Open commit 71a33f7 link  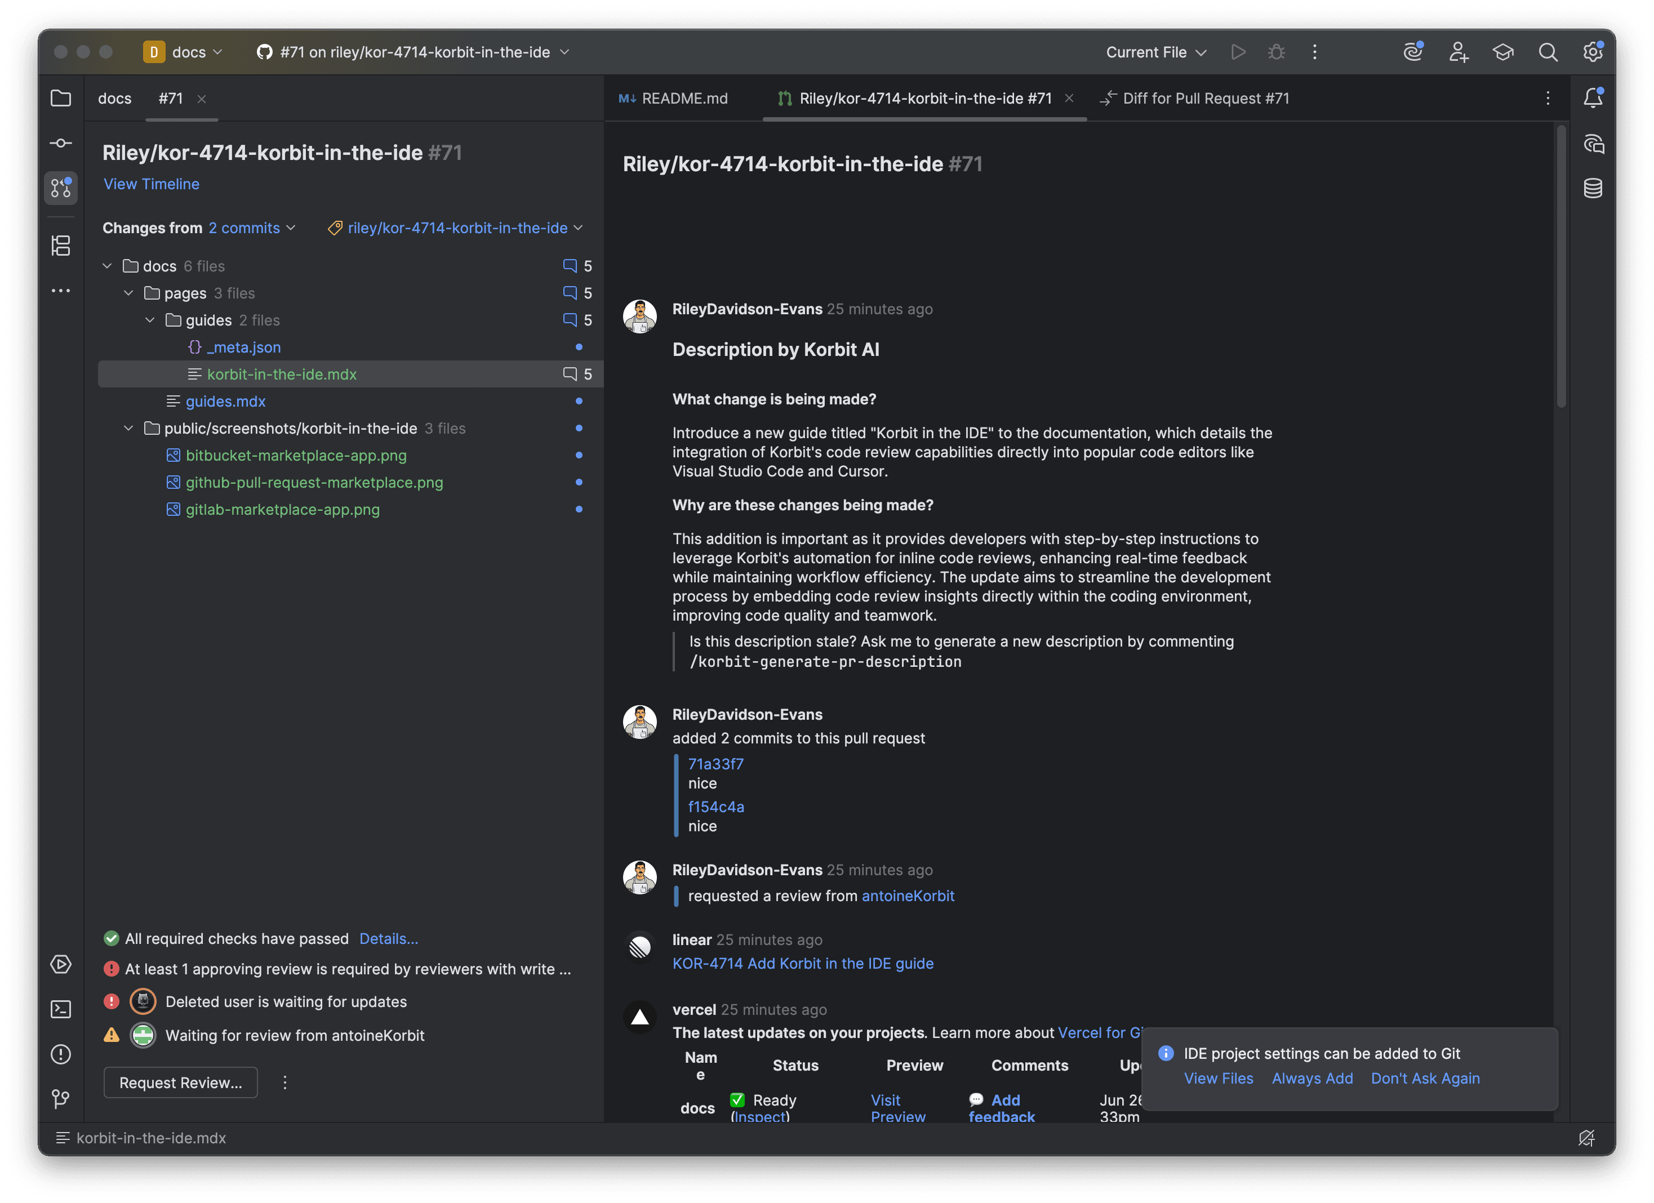click(x=715, y=763)
